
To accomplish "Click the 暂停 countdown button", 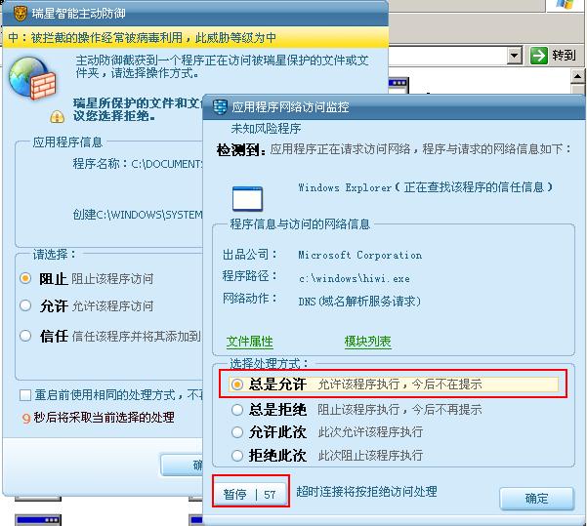I will click(x=250, y=494).
